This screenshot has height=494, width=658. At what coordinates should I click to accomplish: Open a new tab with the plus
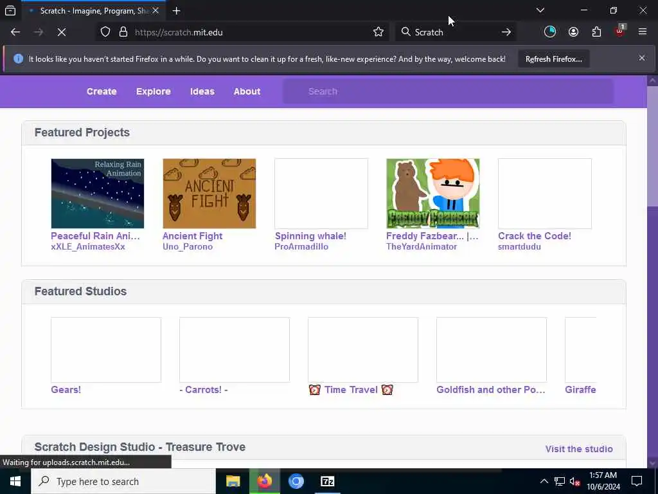(x=176, y=10)
